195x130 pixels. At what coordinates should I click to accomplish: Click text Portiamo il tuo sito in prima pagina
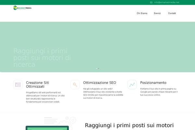point(159,92)
